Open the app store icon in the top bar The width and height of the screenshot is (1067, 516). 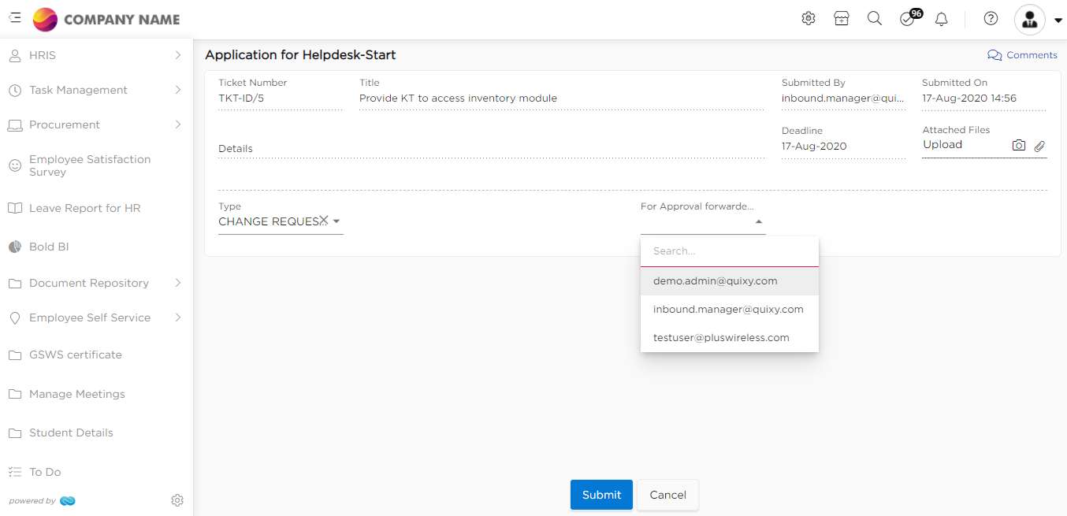coord(842,19)
